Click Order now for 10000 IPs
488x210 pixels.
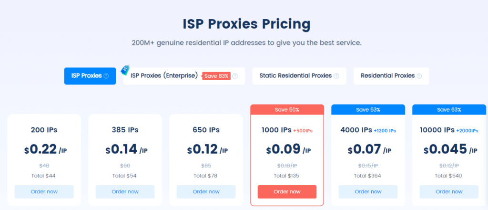point(449,191)
